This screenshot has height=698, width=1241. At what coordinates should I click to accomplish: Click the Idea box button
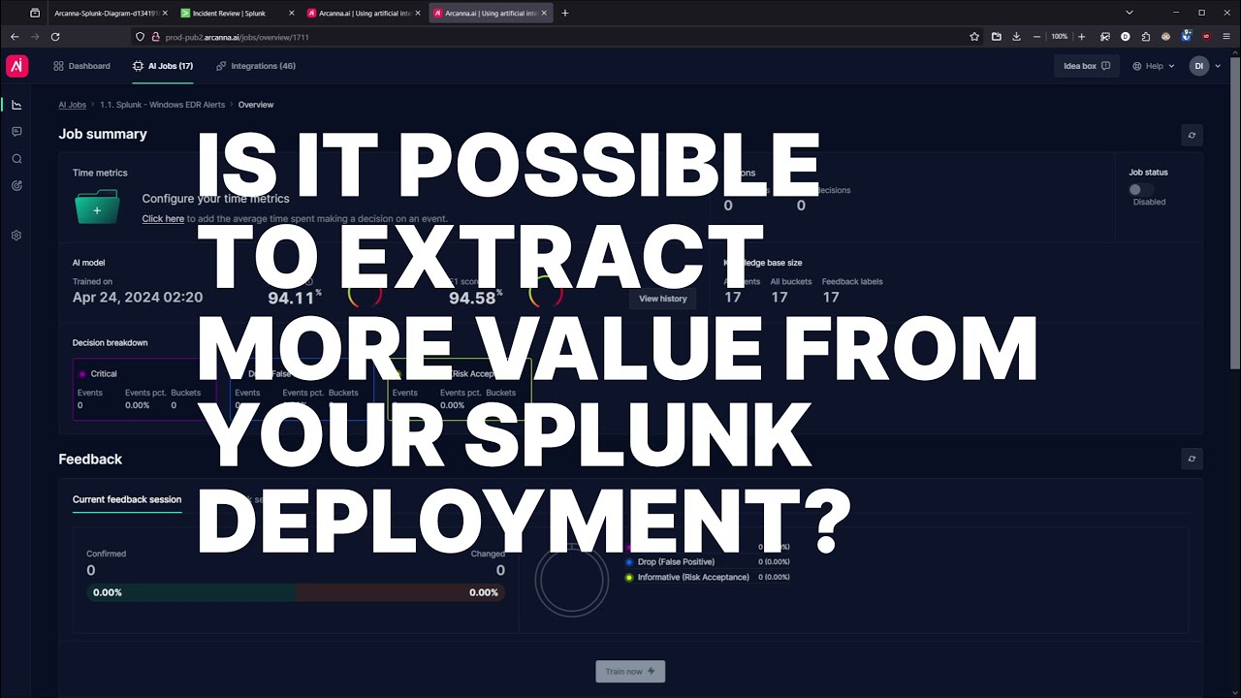pyautogui.click(x=1087, y=66)
